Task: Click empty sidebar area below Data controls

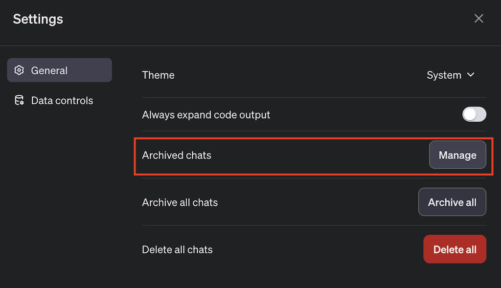Action: coord(59,196)
